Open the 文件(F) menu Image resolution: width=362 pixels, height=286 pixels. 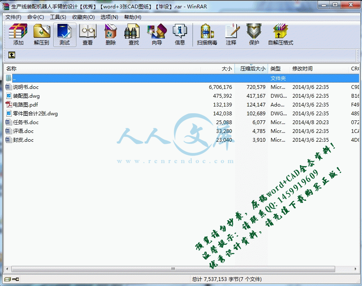tap(13, 17)
